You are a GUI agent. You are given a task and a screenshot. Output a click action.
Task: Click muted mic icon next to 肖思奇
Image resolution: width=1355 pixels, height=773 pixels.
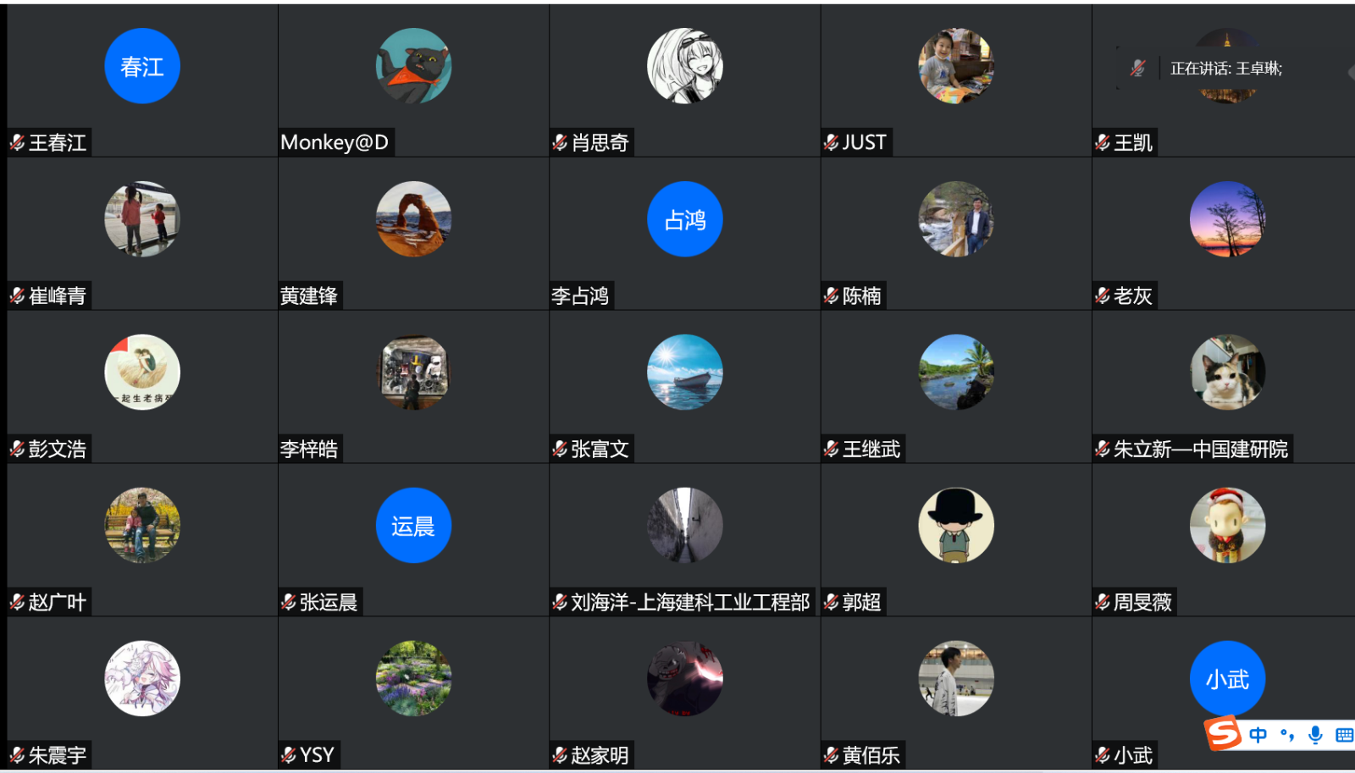560,143
